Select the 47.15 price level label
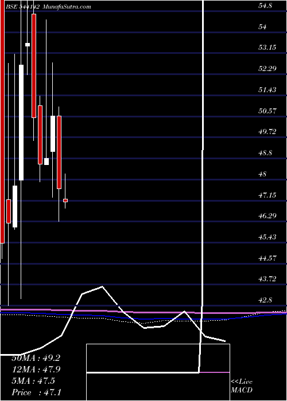The image size is (287, 401). click(267, 196)
